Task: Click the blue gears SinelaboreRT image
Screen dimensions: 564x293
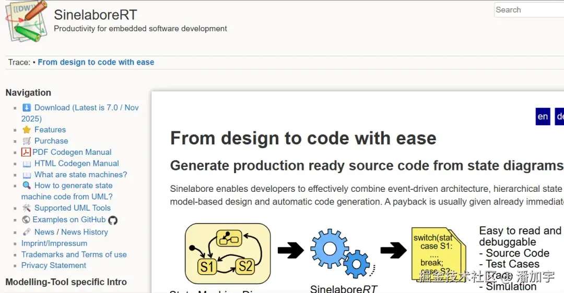Action: 343,253
